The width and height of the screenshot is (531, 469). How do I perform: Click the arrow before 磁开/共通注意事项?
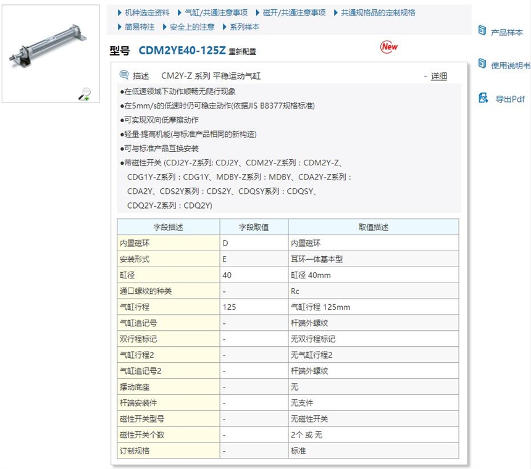pos(257,13)
